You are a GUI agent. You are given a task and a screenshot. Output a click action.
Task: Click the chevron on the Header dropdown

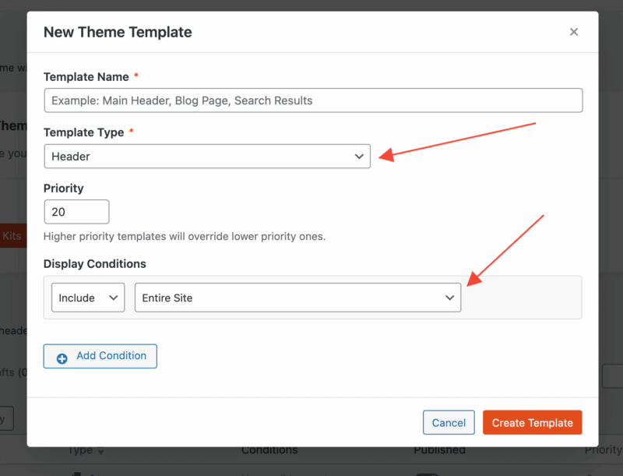coord(359,157)
